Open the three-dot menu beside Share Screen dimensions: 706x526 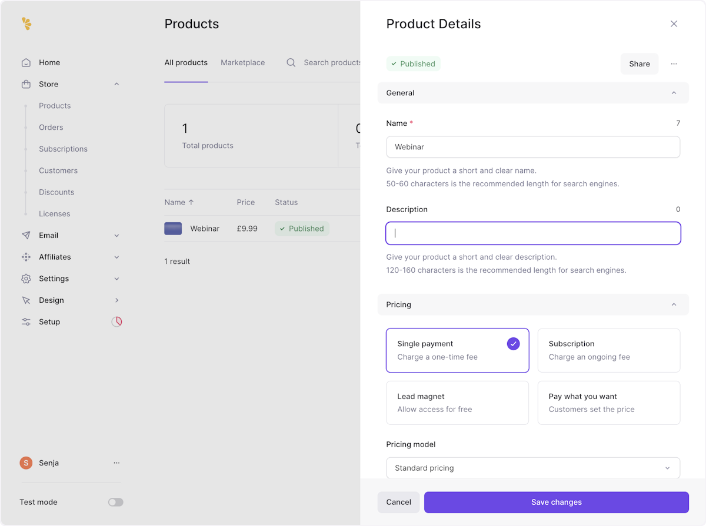(x=674, y=64)
